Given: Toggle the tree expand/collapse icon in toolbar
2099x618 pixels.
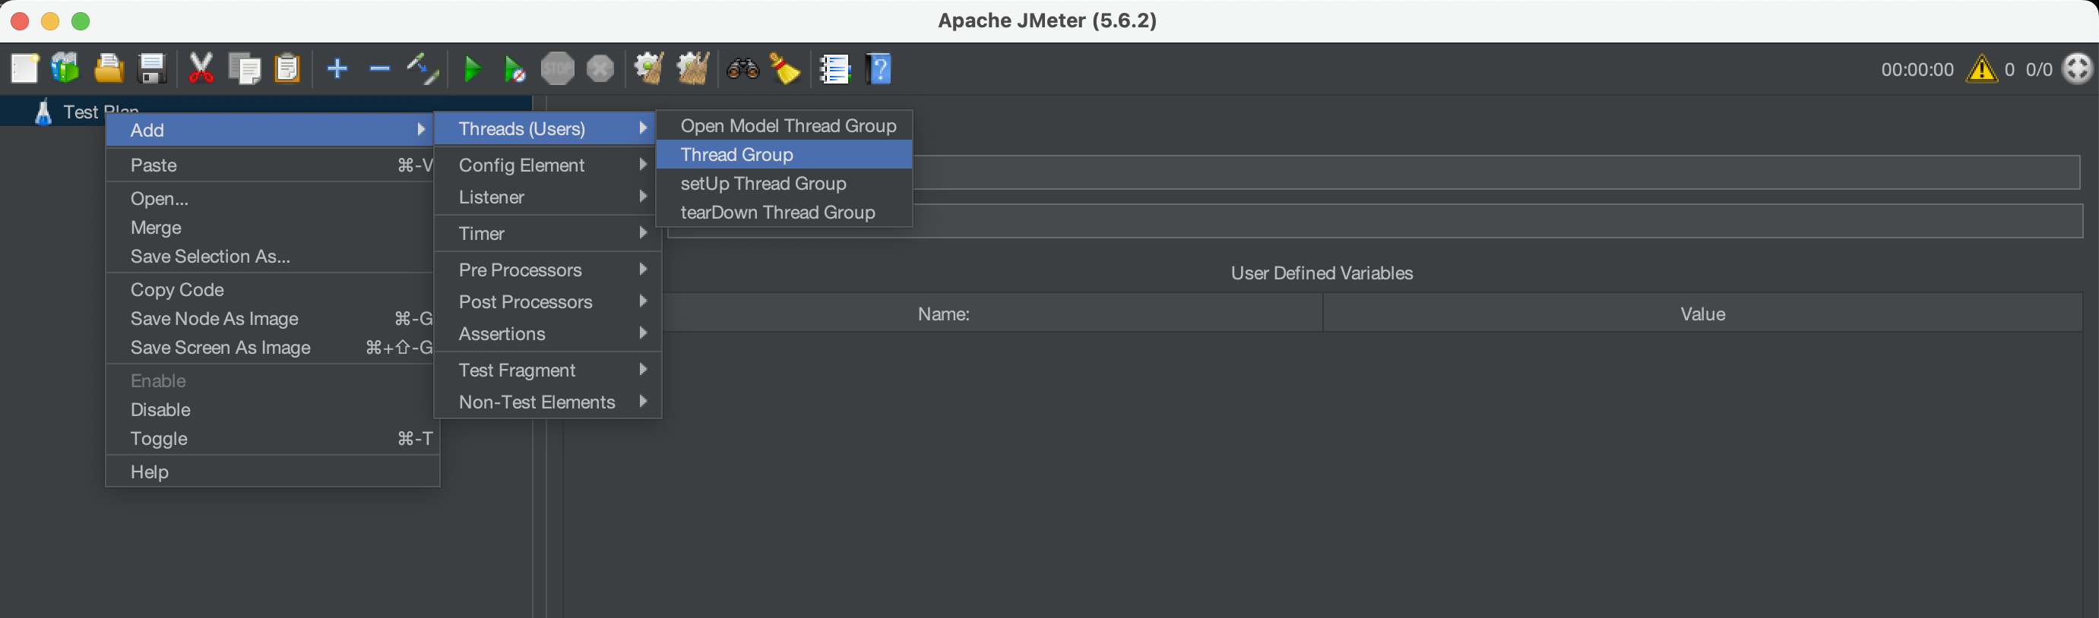Looking at the screenshot, I should [x=423, y=69].
